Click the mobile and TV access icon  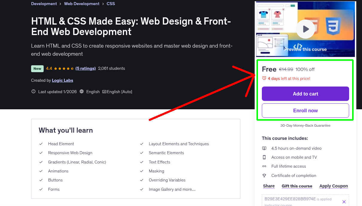pyautogui.click(x=264, y=157)
